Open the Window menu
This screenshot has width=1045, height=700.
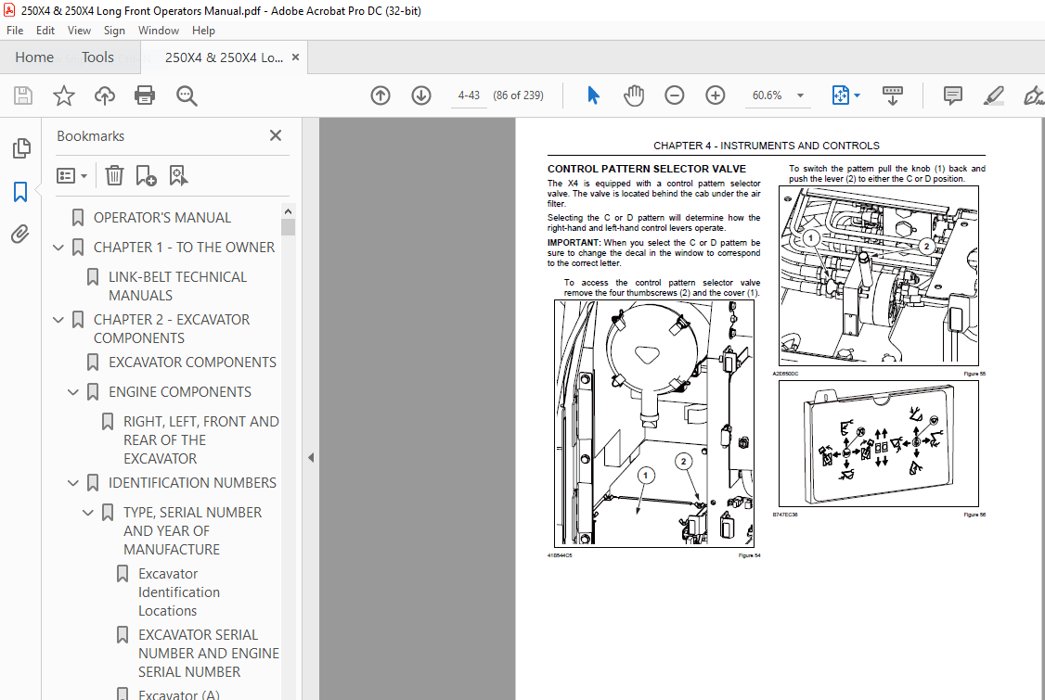[x=158, y=30]
